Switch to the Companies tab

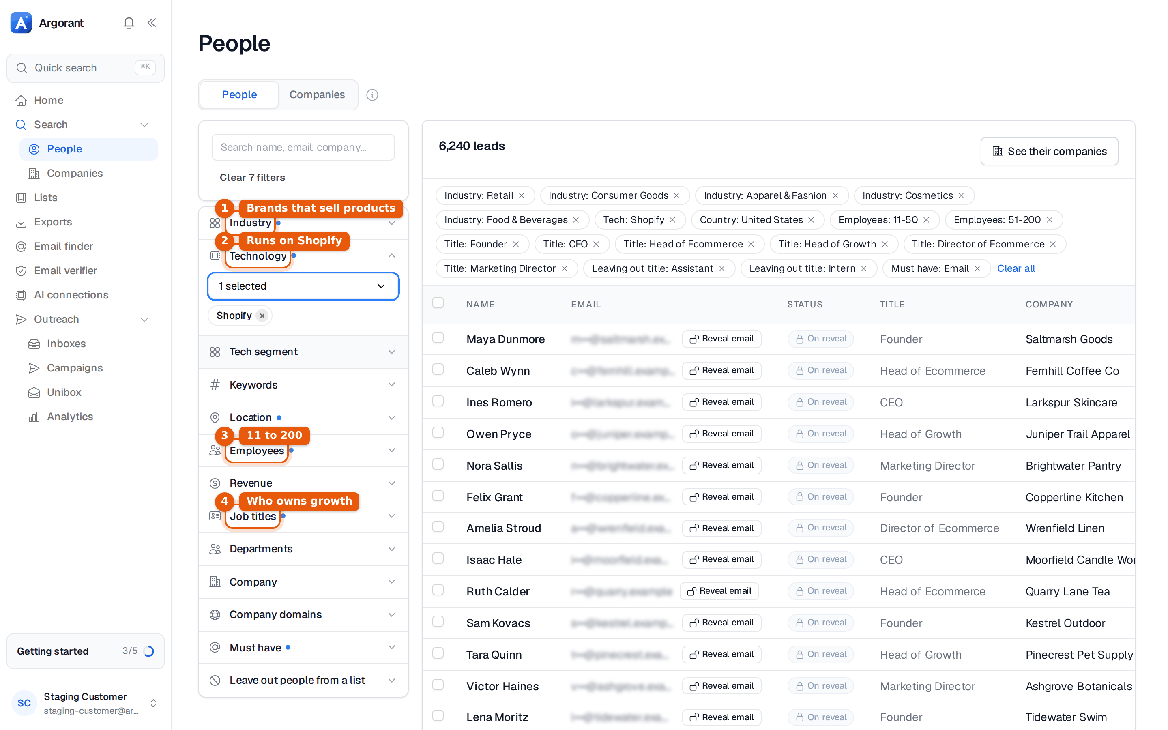coord(317,94)
